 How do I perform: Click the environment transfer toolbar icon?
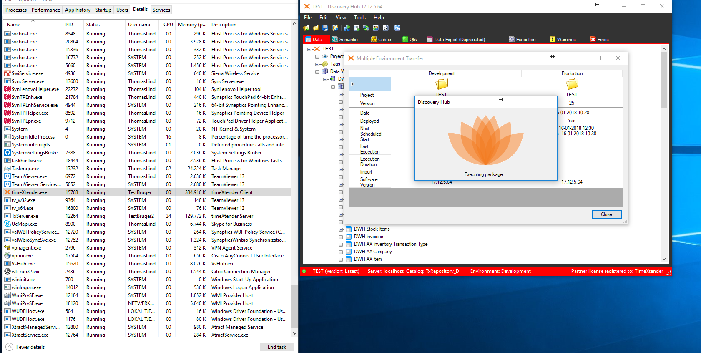(x=366, y=28)
